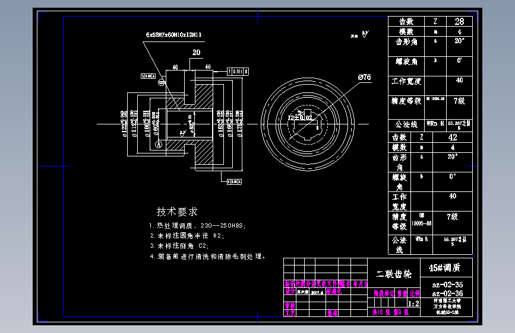This screenshot has height=333, width=515.
Task: Click the sheet count 共10张 第9张
Action: (x=390, y=312)
